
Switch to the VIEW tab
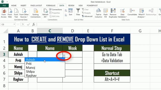click(80, 5)
